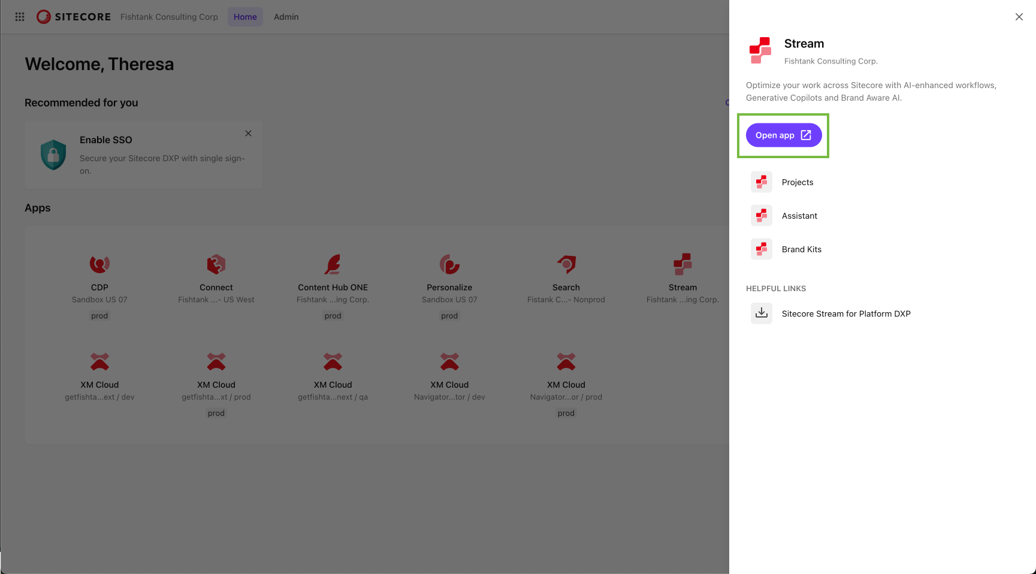Open the Search app icon
Image resolution: width=1036 pixels, height=574 pixels.
(566, 264)
